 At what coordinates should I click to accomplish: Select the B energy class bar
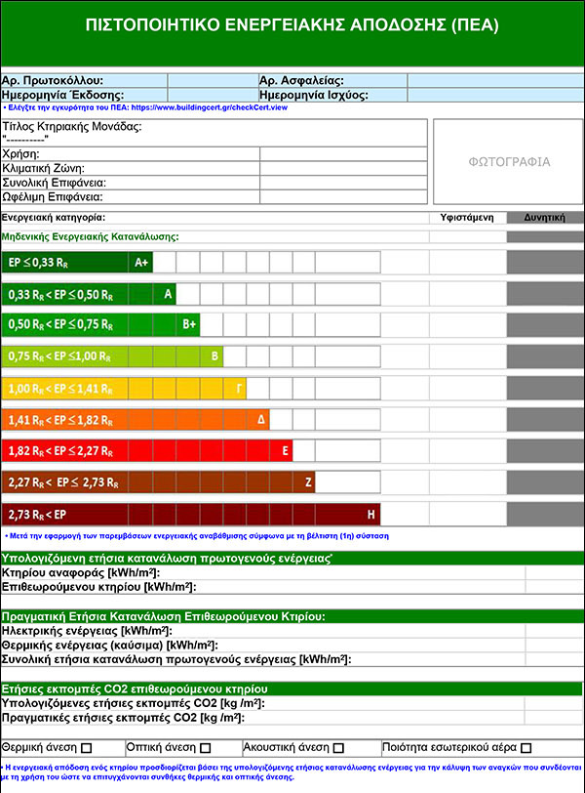pyautogui.click(x=112, y=356)
